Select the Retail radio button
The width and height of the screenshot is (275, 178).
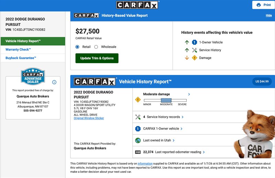tap(77, 47)
